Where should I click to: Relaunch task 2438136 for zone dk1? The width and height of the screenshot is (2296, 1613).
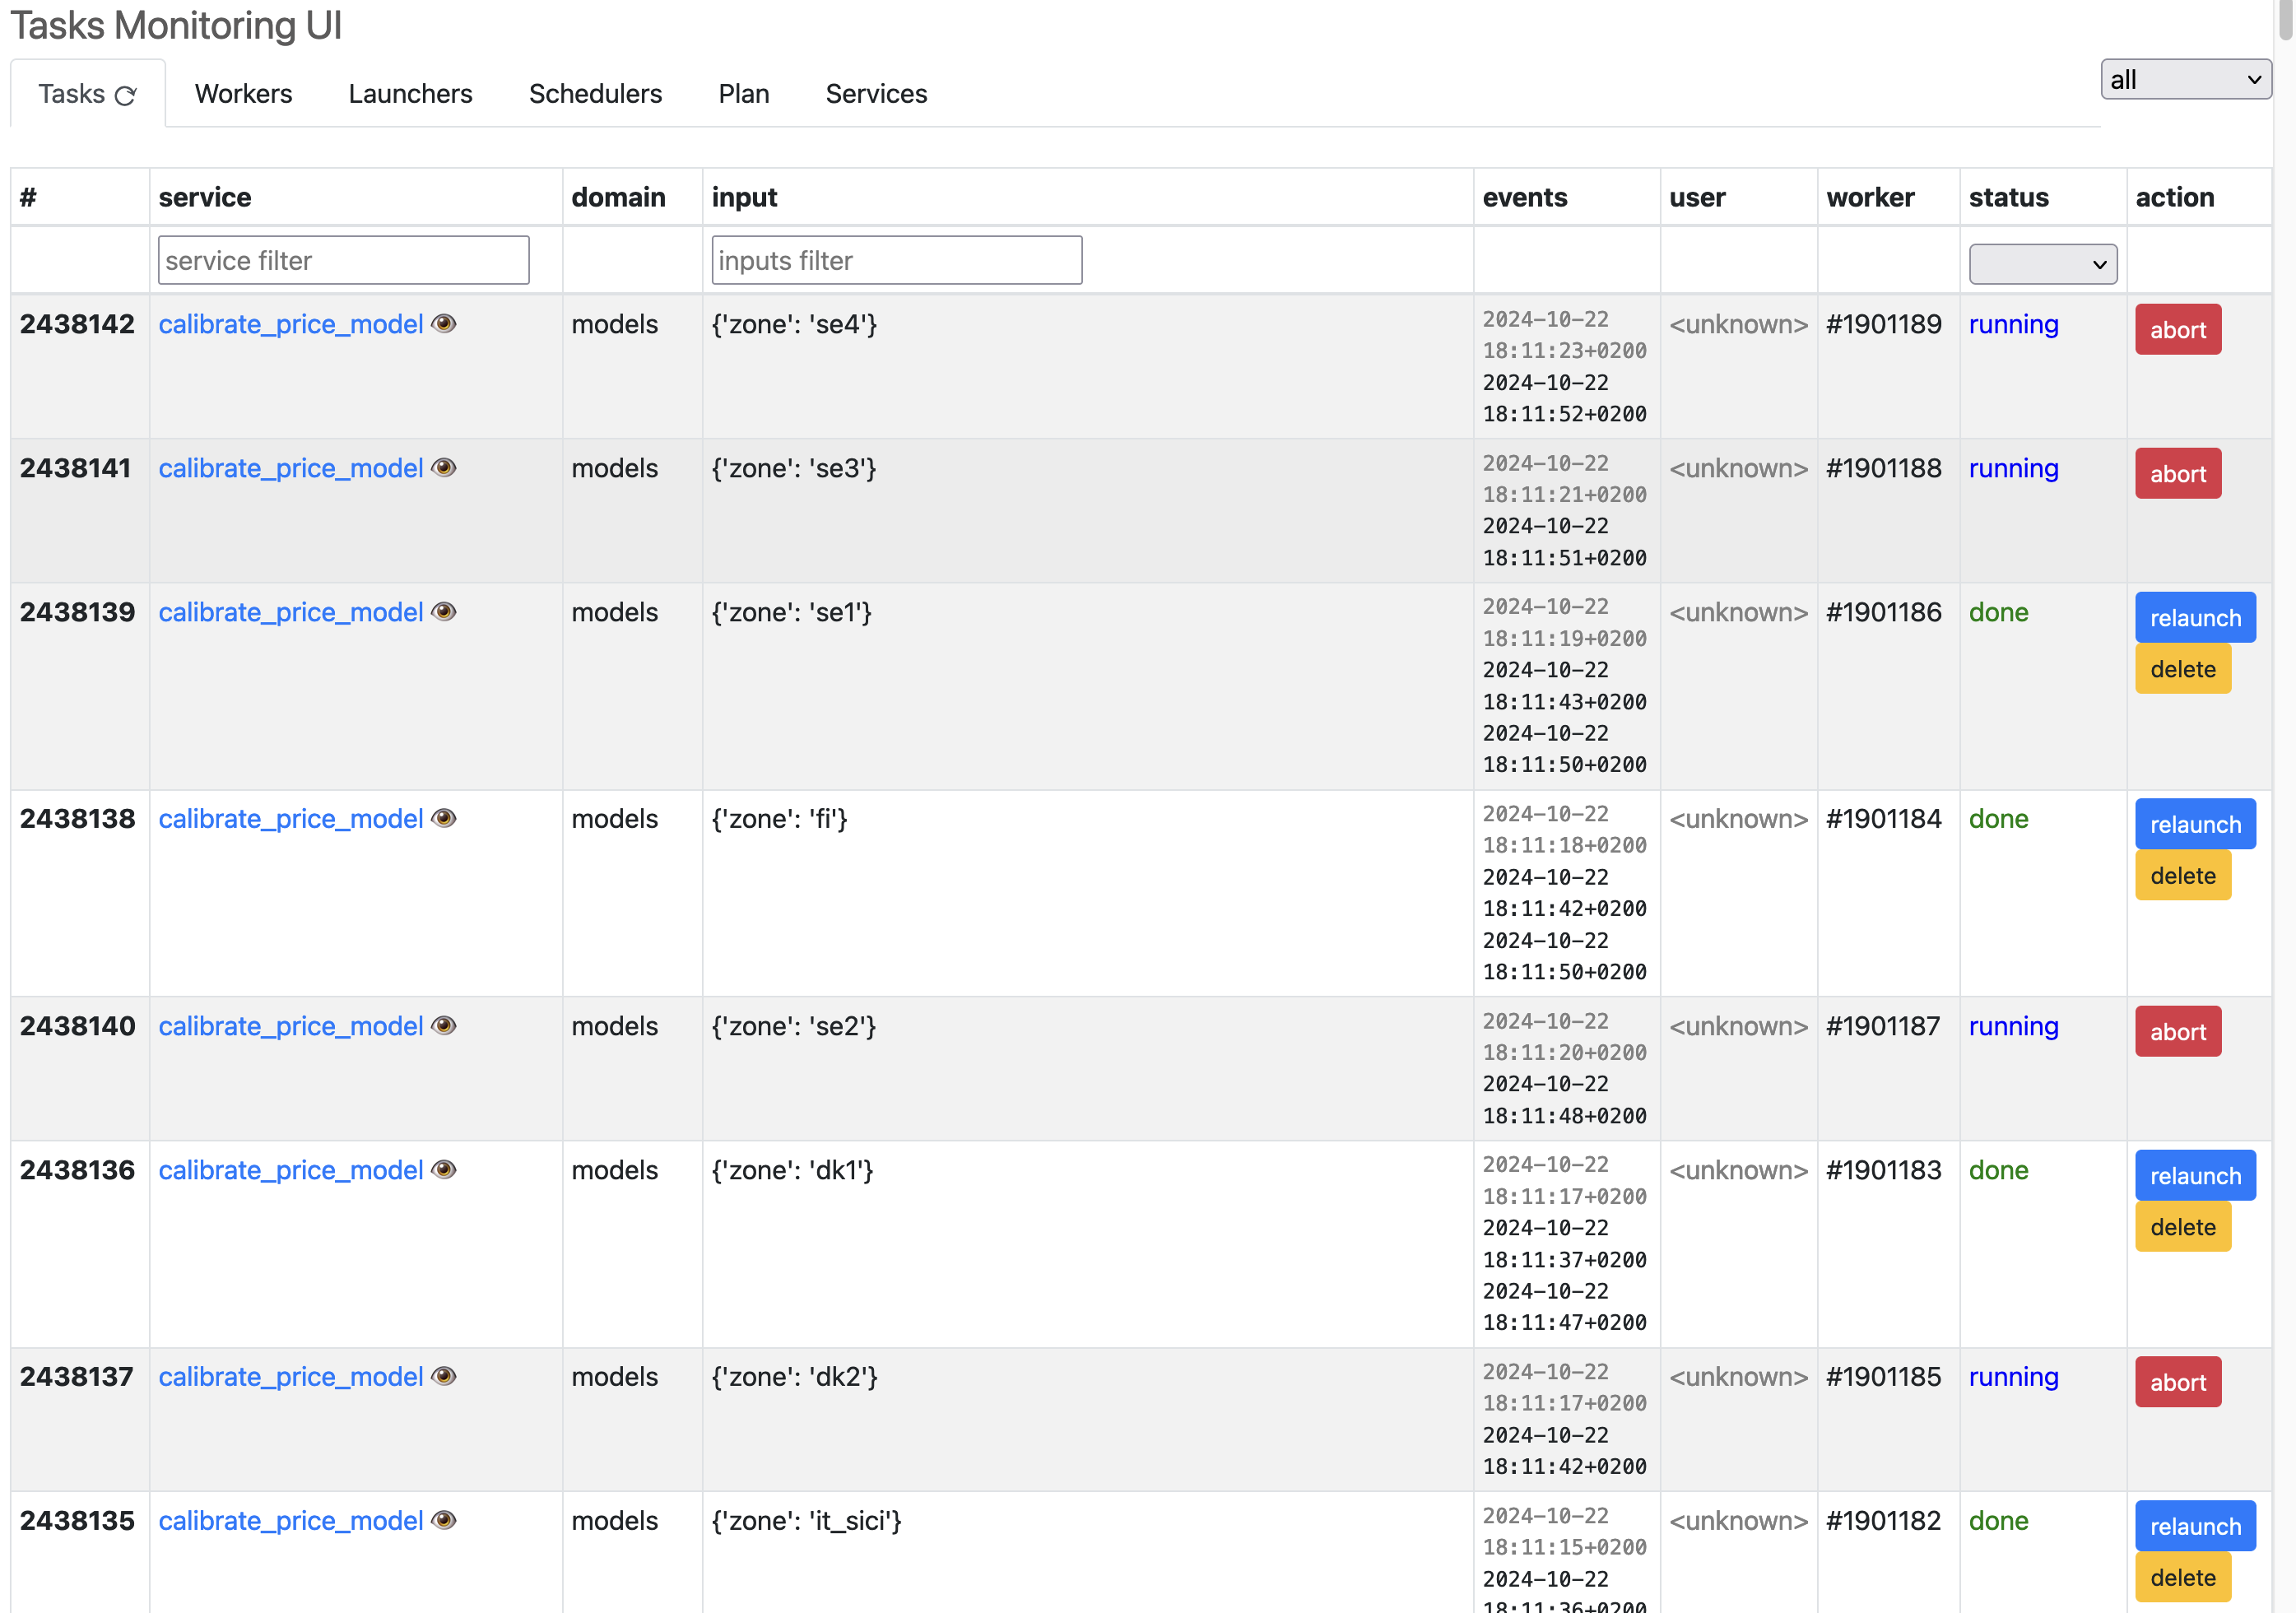[2195, 1175]
